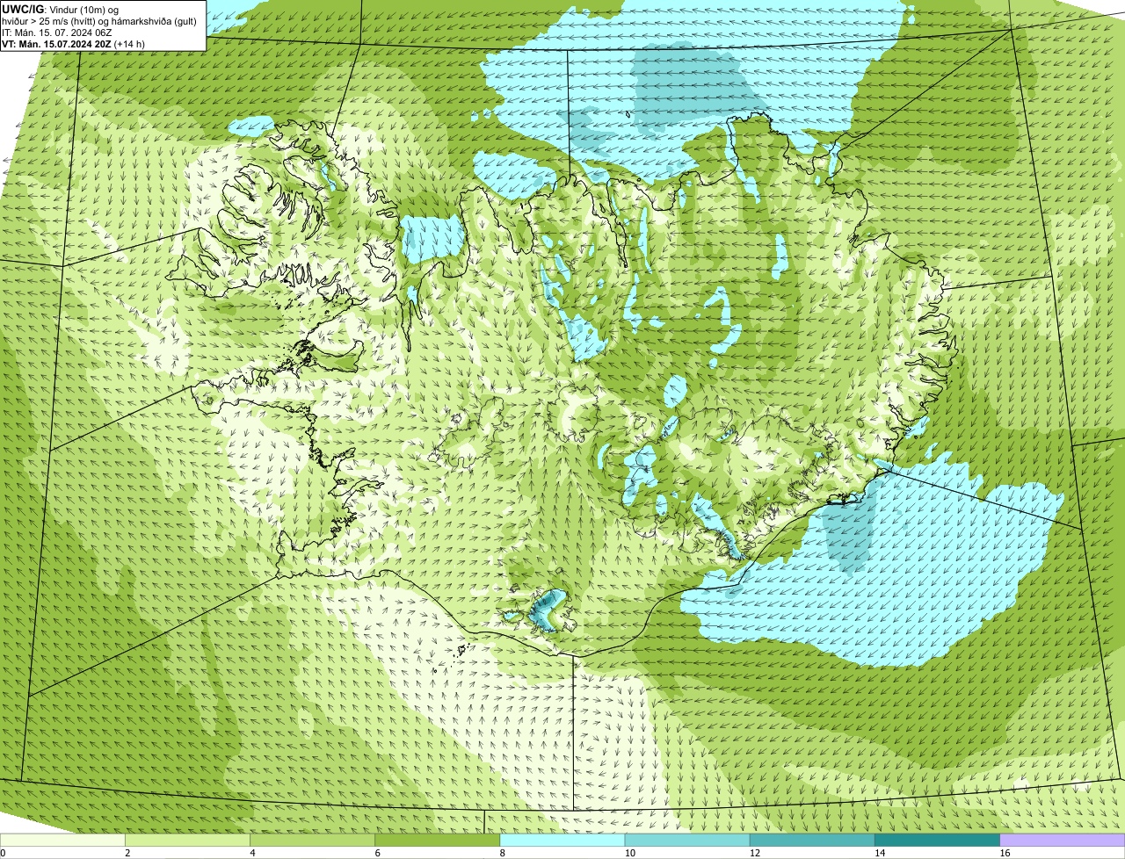This screenshot has width=1125, height=859.
Task: Click the dark teal 14–16 m/s legend swatch
Action: pos(937,840)
